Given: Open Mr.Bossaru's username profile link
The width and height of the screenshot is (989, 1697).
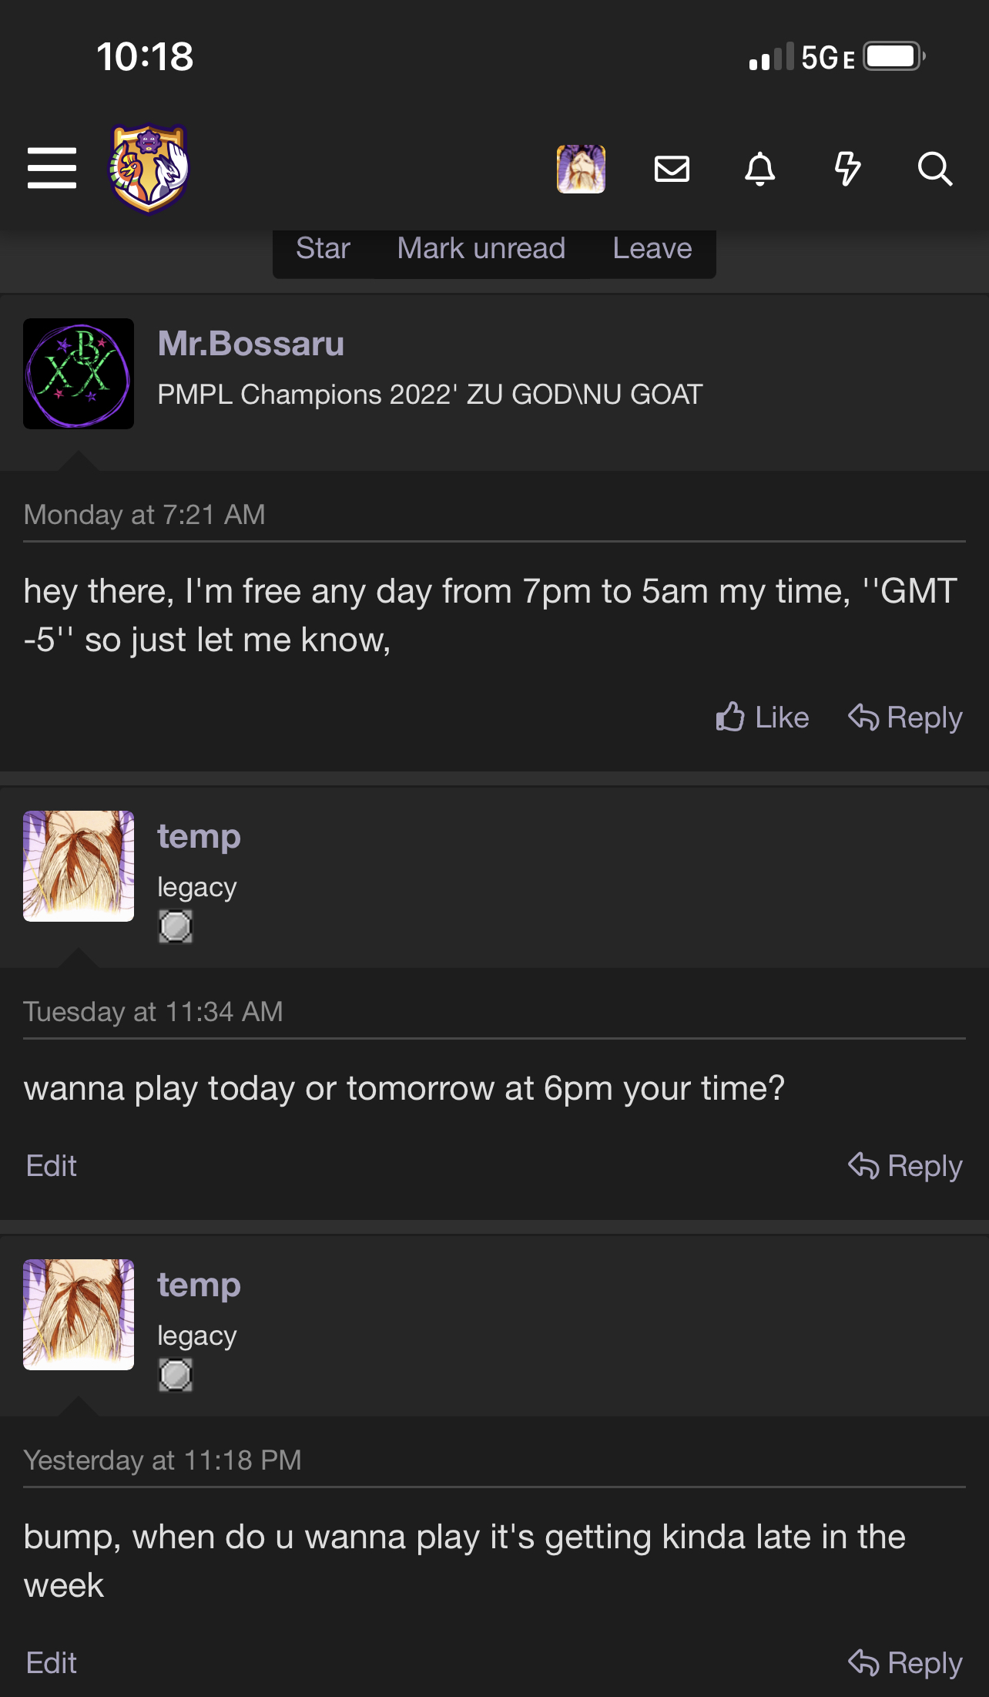Looking at the screenshot, I should (250, 344).
